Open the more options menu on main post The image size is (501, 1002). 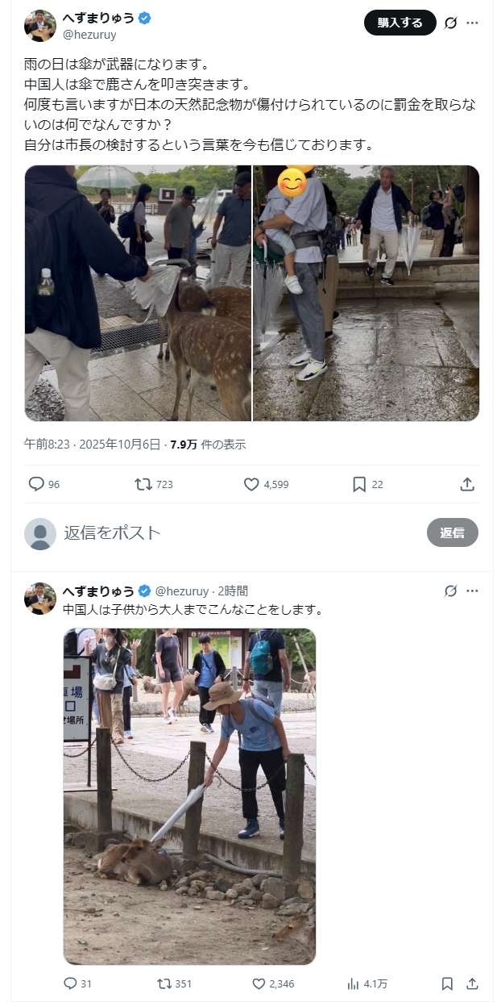[473, 23]
